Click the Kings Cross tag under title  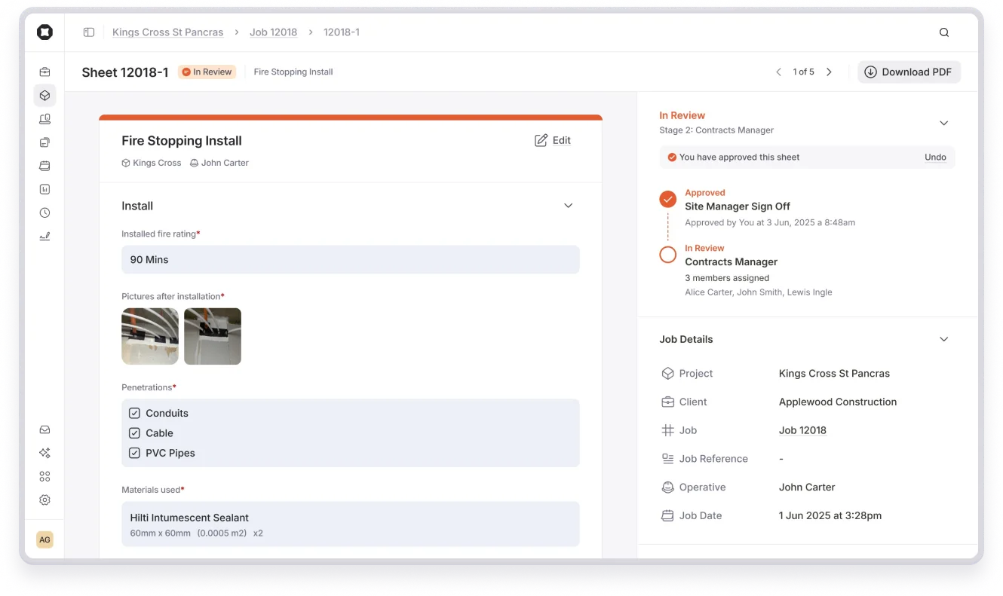pos(152,163)
